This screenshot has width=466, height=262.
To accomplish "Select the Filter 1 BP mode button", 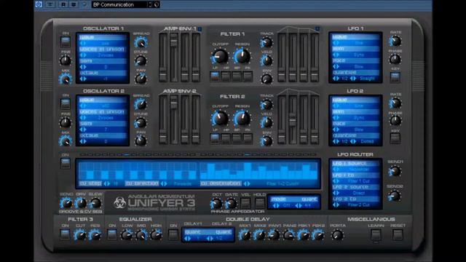I will 237,76.
